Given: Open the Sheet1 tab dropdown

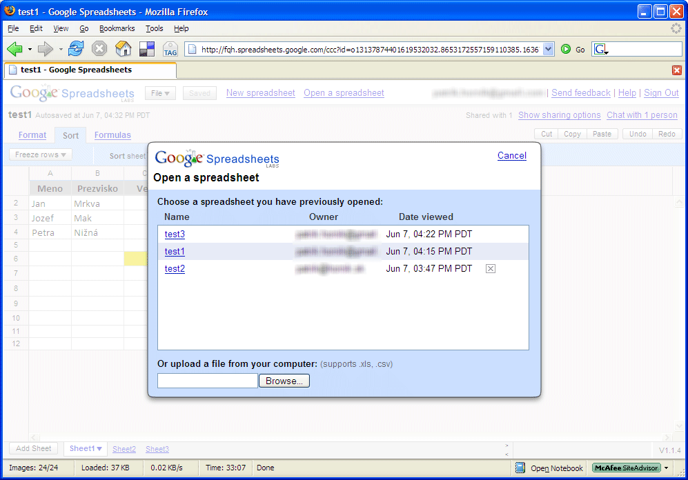Looking at the screenshot, I should pos(99,448).
